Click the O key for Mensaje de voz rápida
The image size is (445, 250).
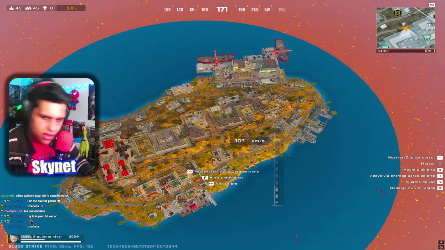click(440, 188)
